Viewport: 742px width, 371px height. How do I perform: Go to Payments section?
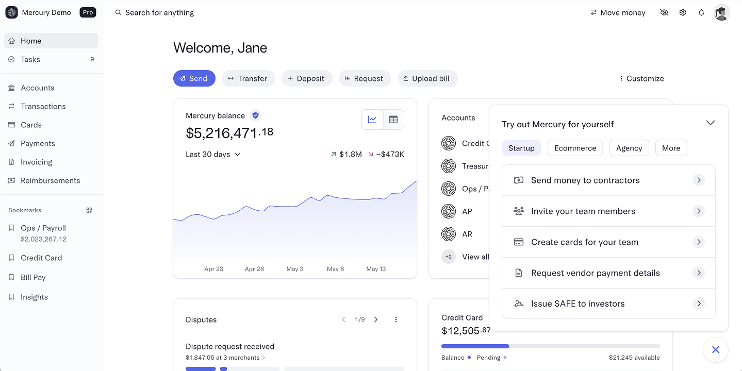pos(51,143)
